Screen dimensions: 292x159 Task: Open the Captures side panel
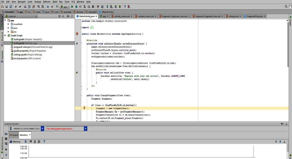[2, 57]
